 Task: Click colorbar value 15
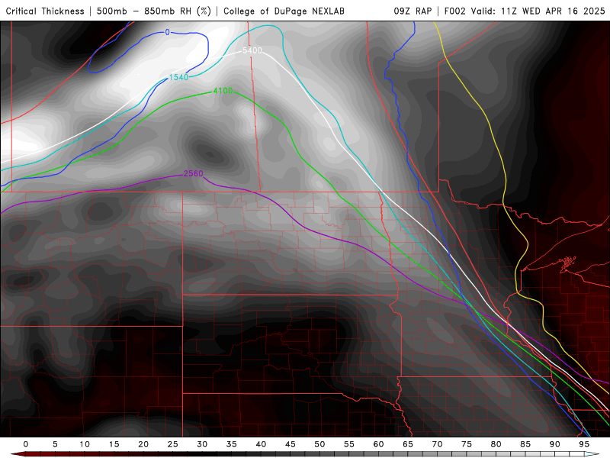click(x=114, y=444)
